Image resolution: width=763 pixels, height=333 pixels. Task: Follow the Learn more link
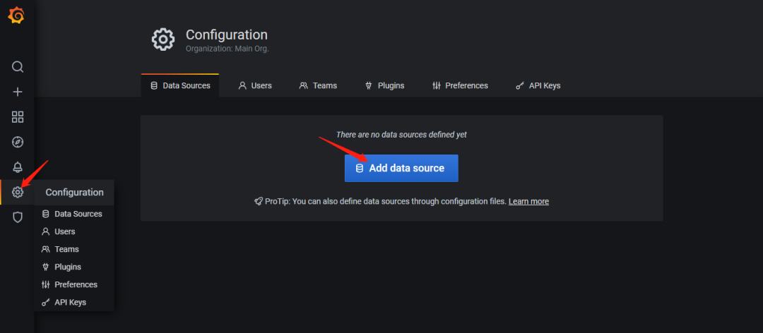528,201
